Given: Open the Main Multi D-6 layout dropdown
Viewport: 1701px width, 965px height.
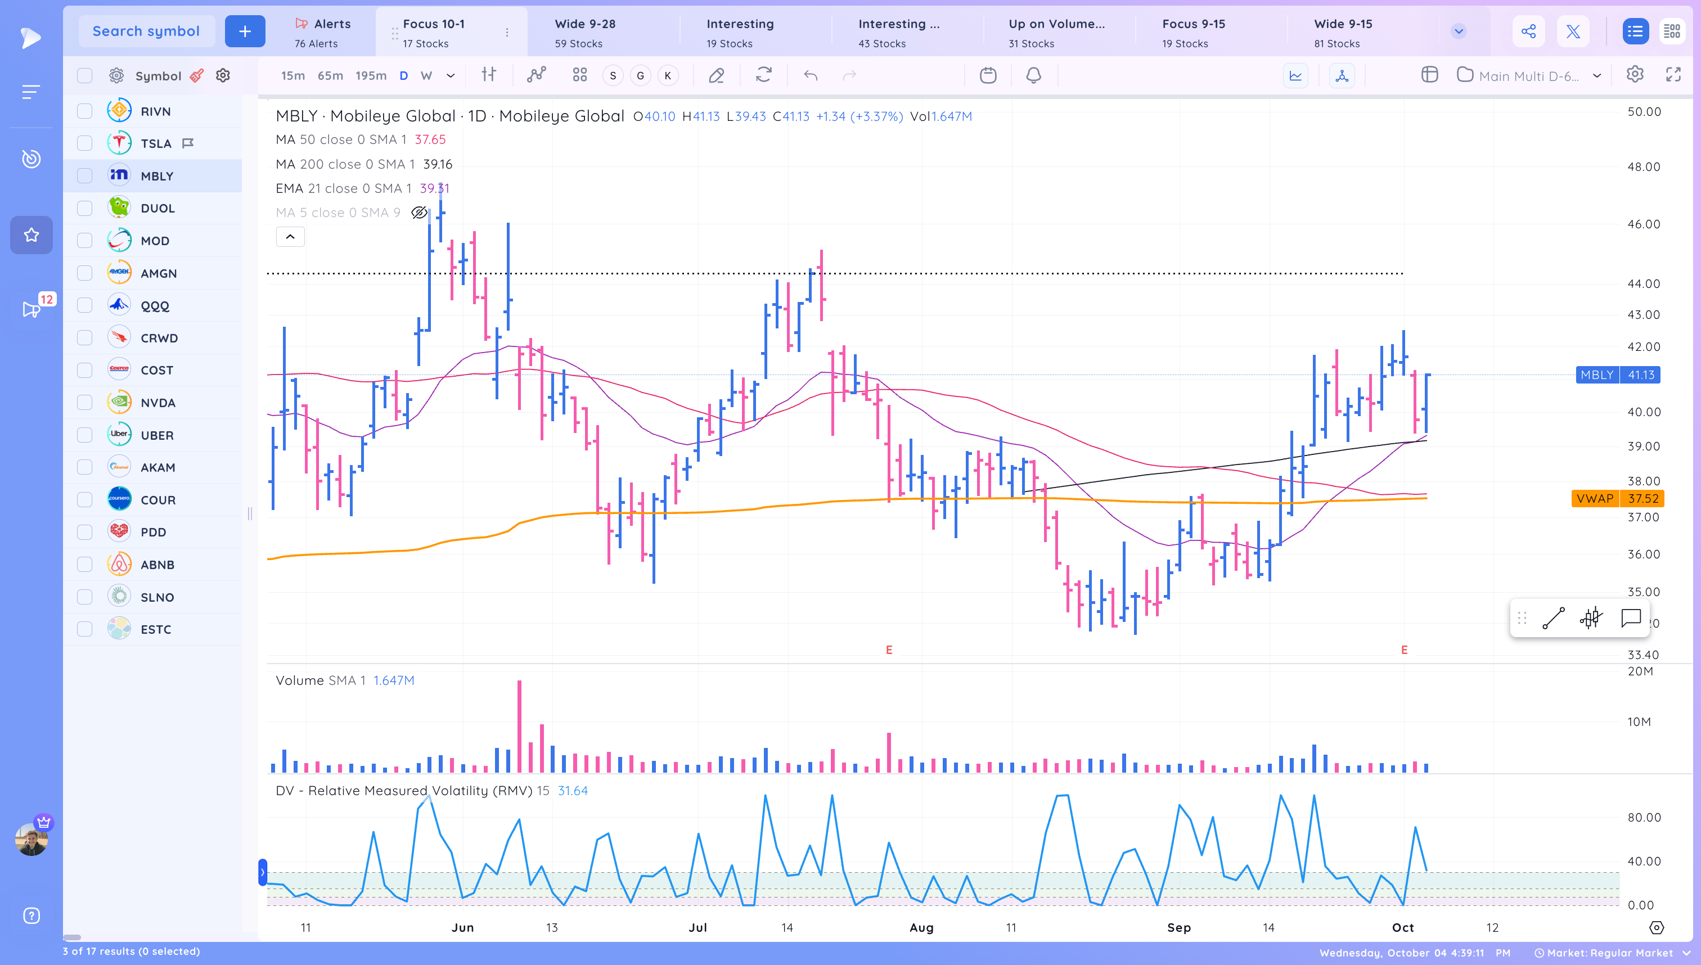Looking at the screenshot, I should pyautogui.click(x=1529, y=75).
